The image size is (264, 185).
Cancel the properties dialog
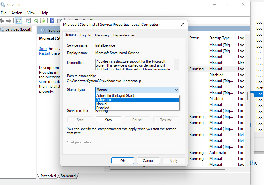148,161
